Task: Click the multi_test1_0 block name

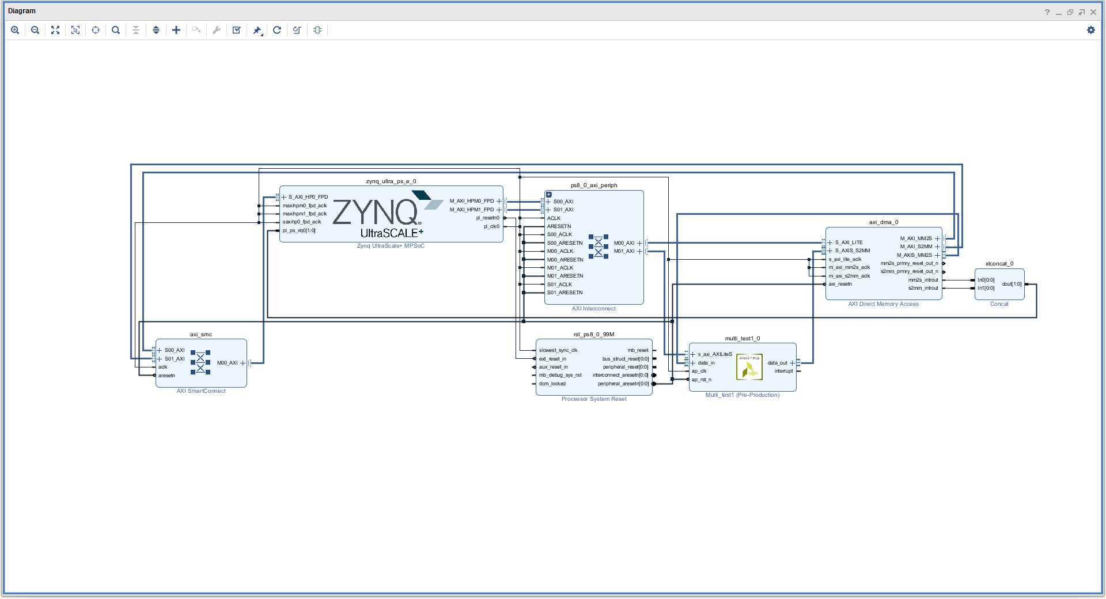Action: click(x=743, y=339)
